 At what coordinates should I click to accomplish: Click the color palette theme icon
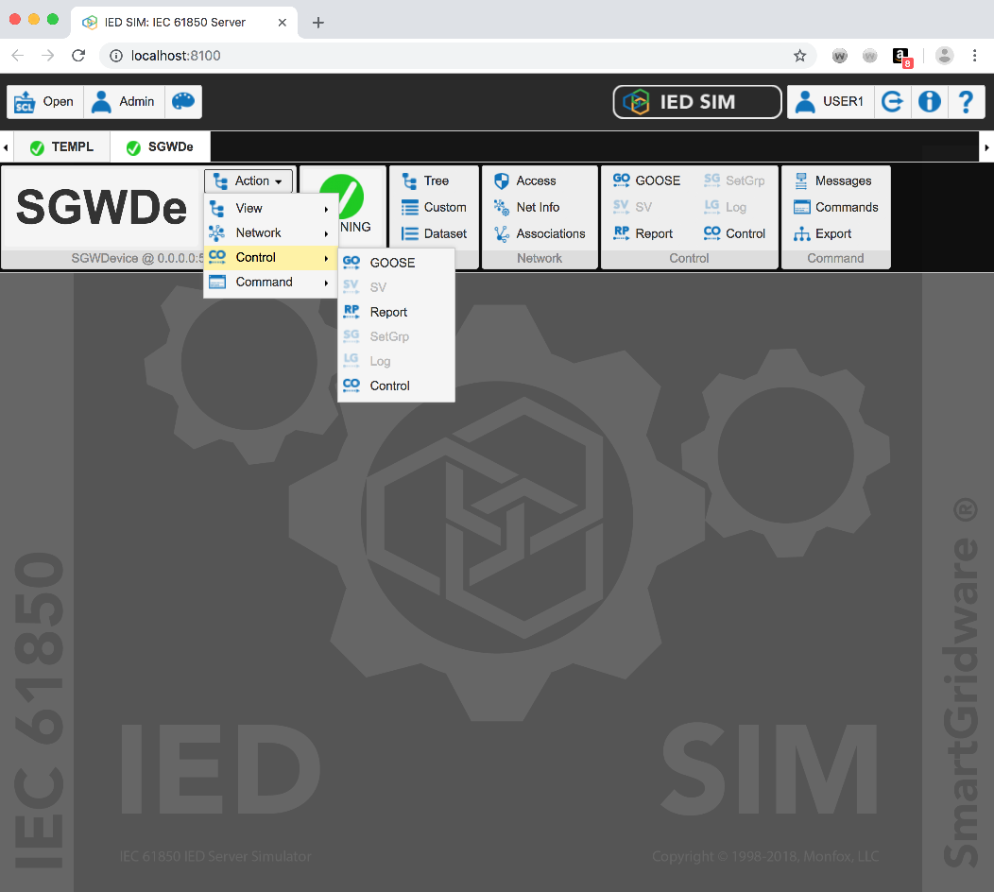click(183, 101)
